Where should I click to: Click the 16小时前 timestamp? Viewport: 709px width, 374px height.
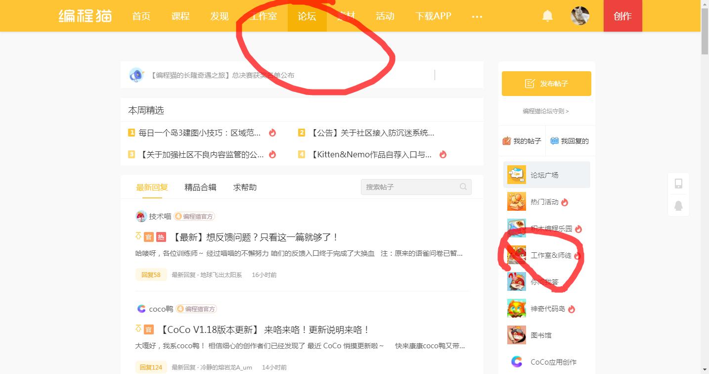tap(264, 275)
